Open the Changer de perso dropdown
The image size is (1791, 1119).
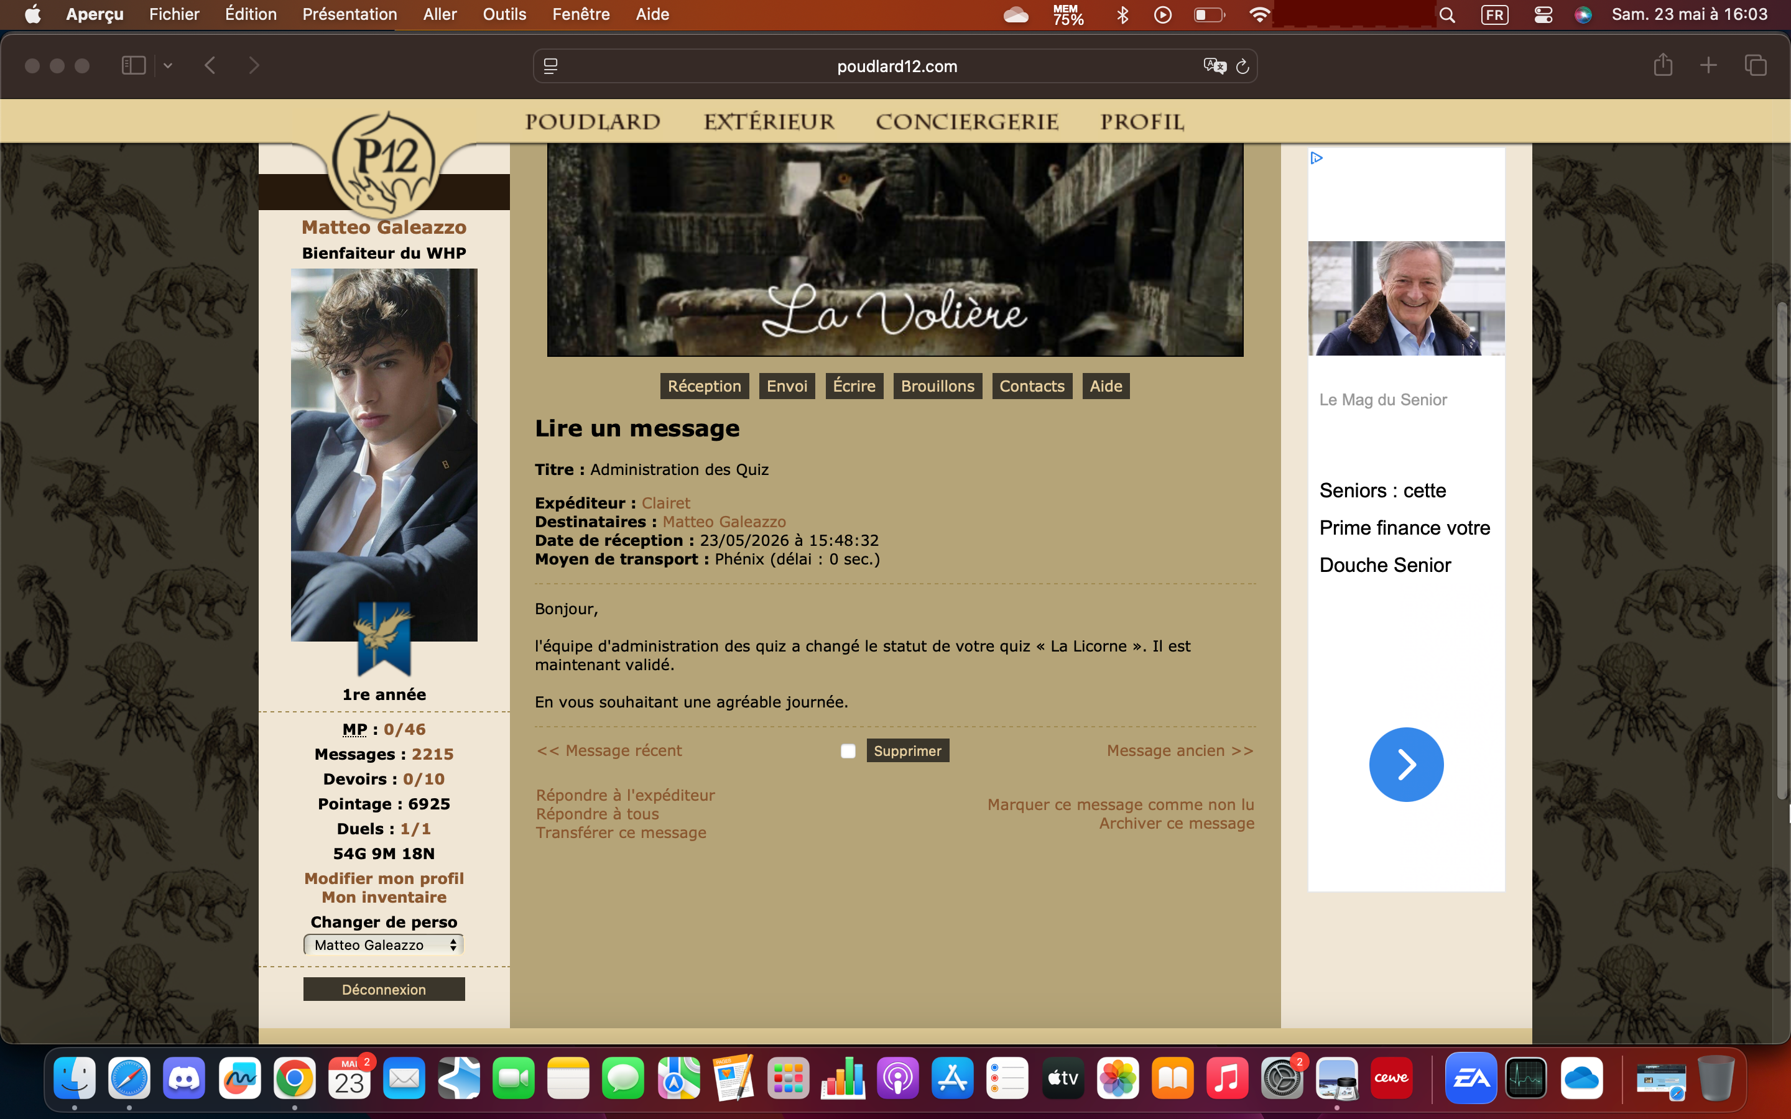(383, 945)
